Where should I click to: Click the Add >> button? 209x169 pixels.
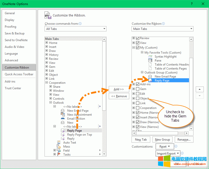tap(119, 89)
